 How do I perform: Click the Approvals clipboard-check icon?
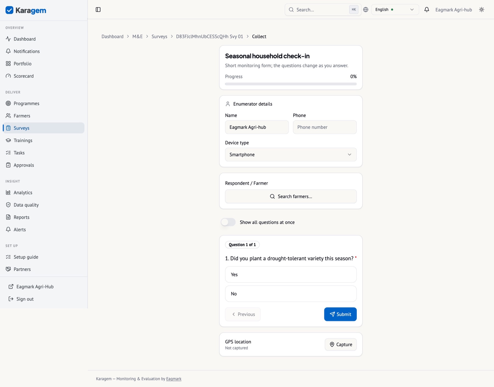point(8,165)
